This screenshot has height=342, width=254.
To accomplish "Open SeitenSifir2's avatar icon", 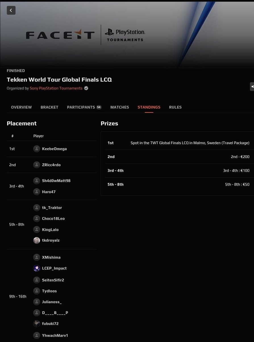I will [37, 280].
